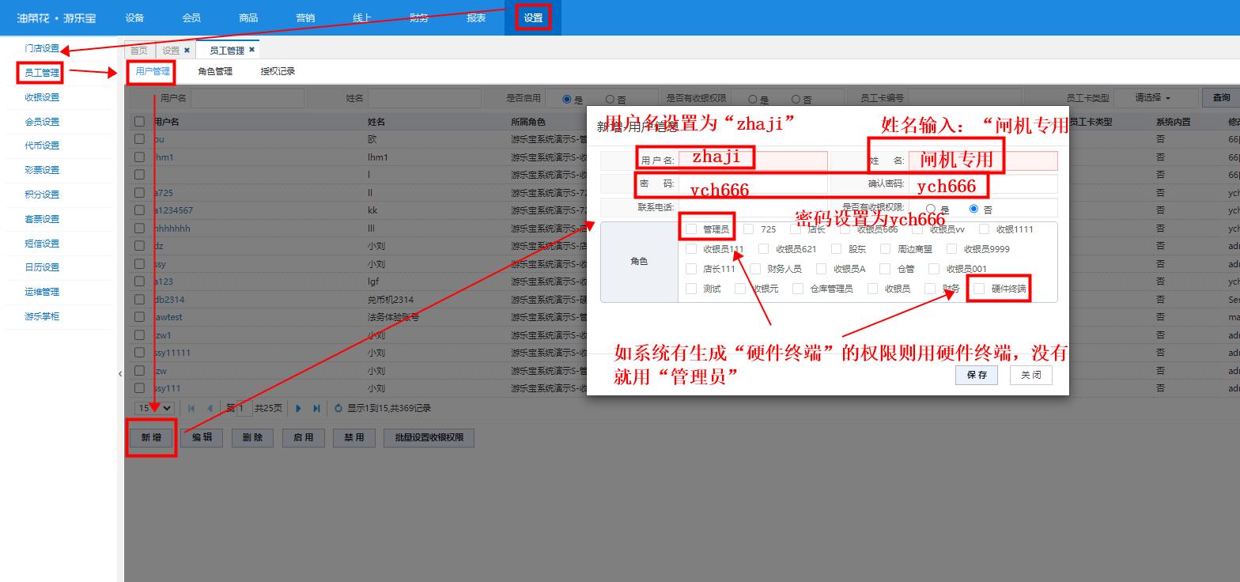The width and height of the screenshot is (1240, 582).
Task: Check the 周边商盟 role checkbox
Action: click(x=885, y=249)
